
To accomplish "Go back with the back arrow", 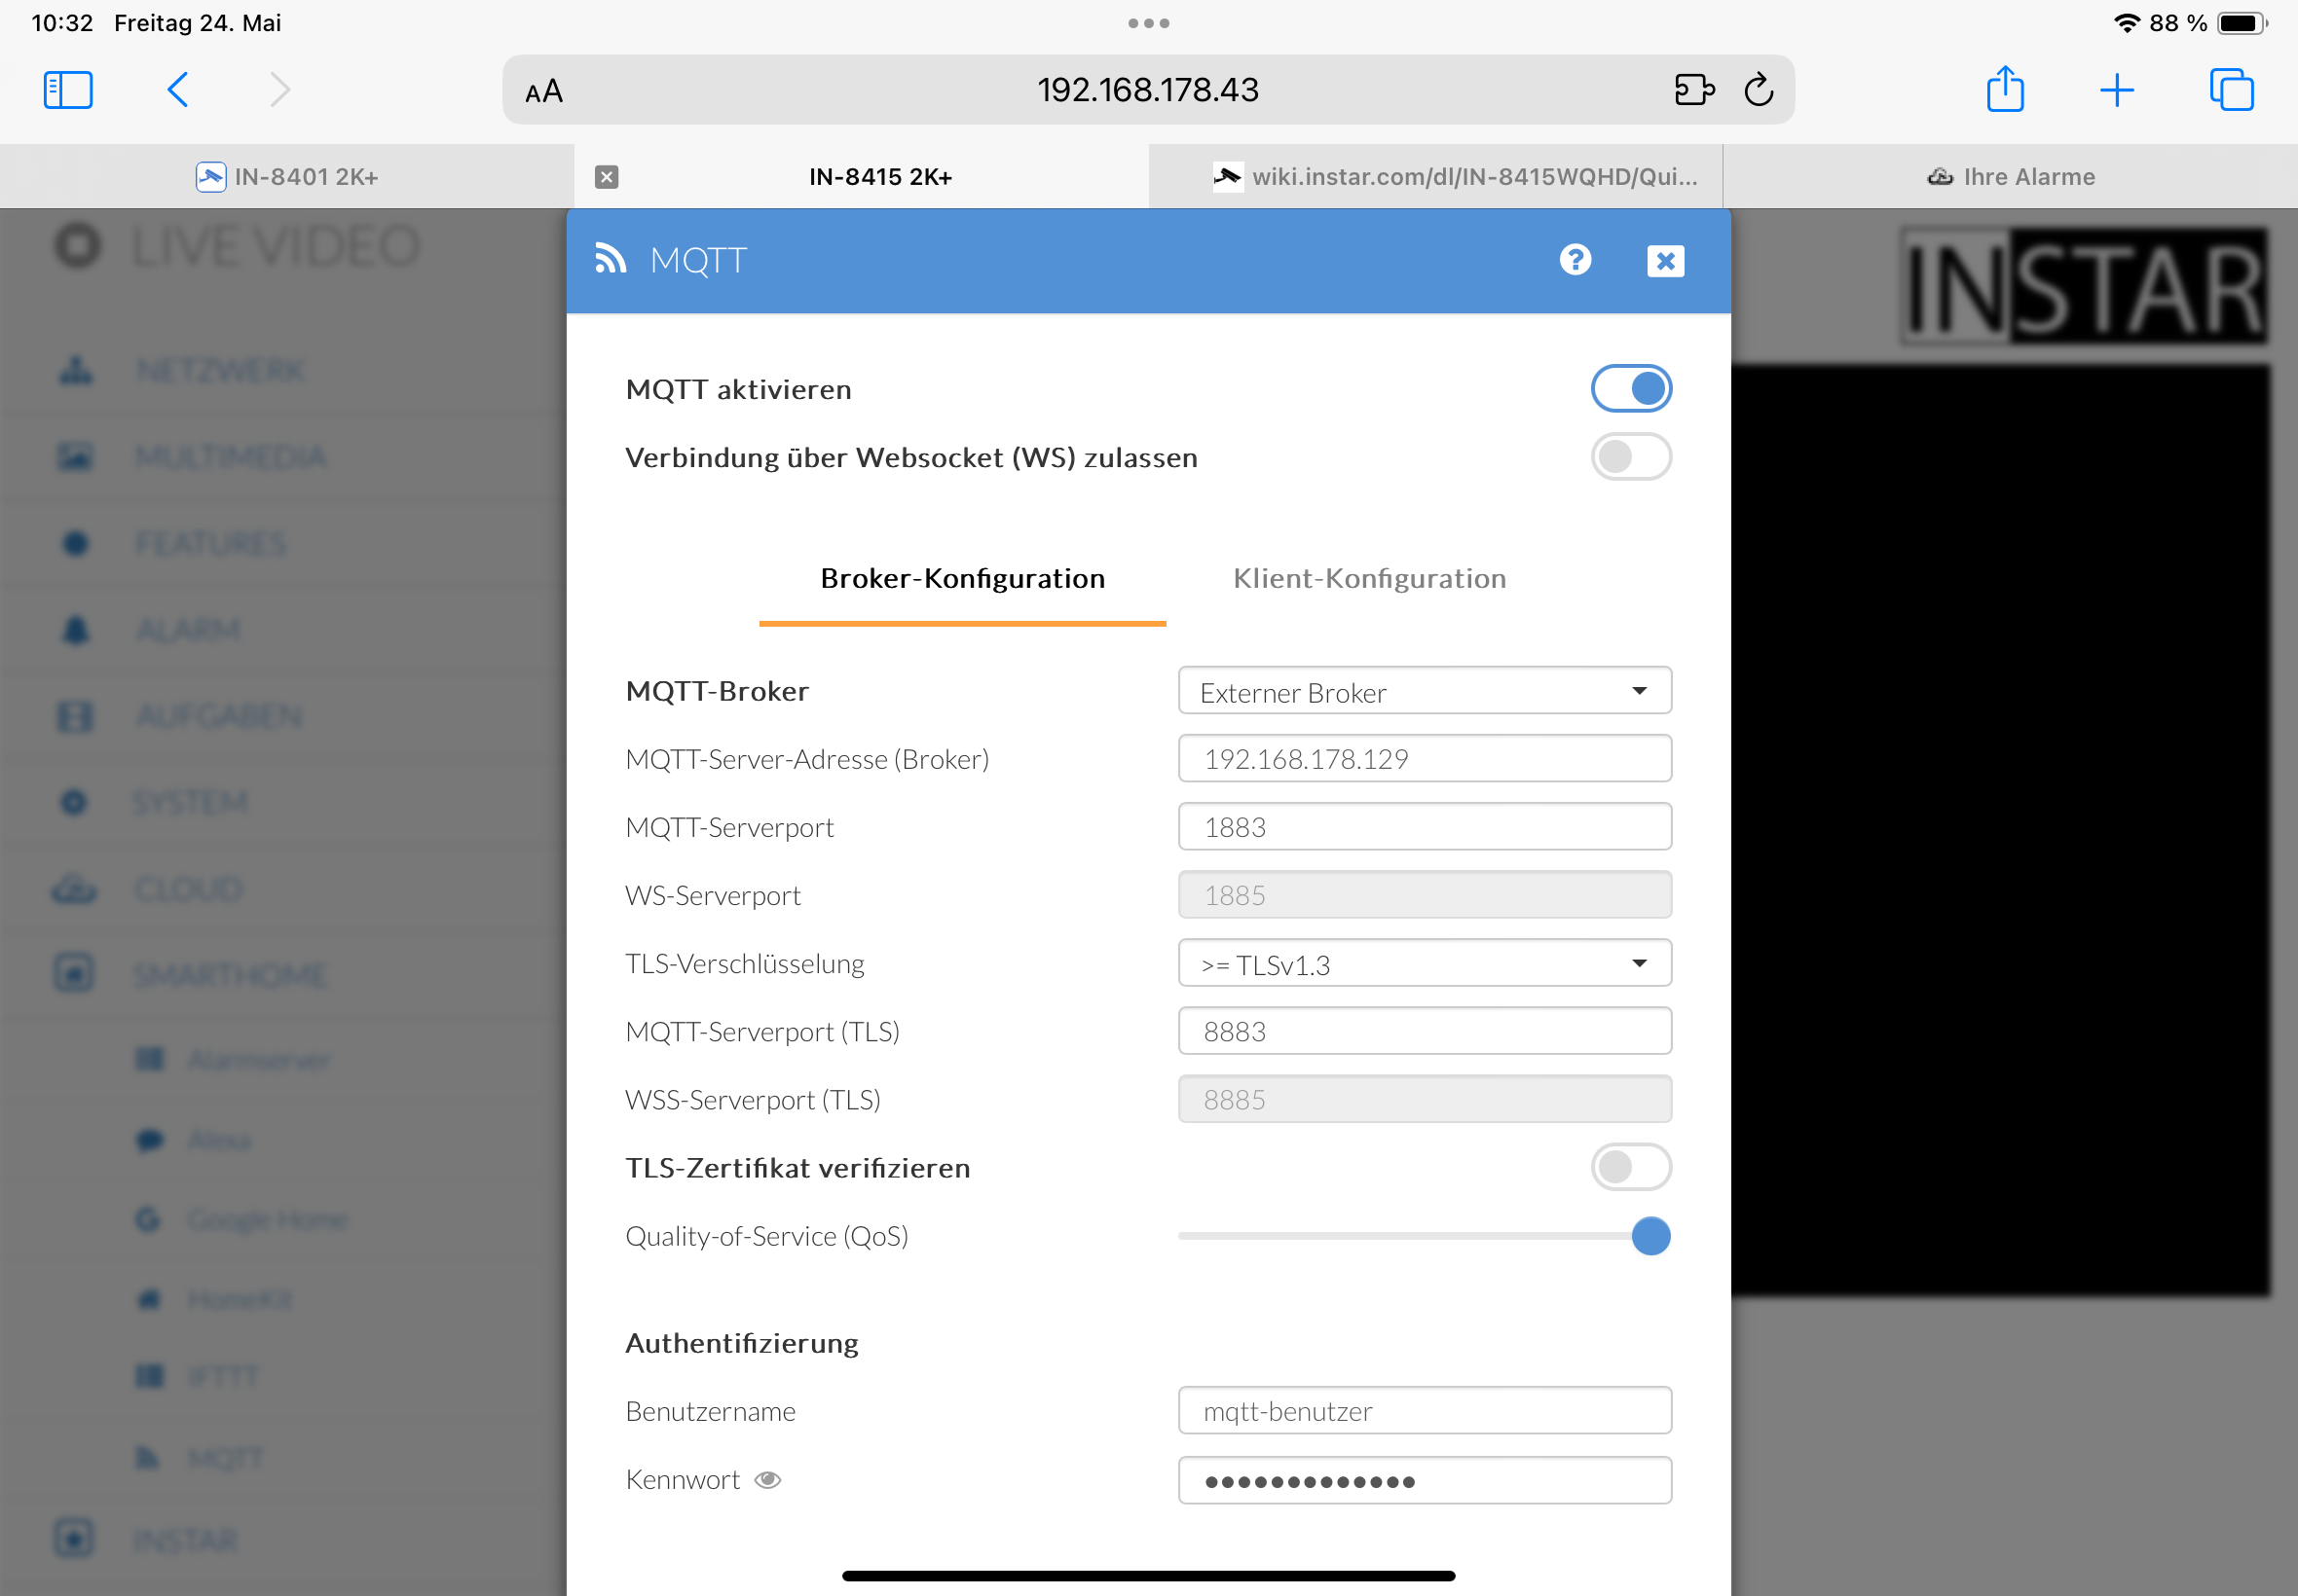I will tap(178, 90).
